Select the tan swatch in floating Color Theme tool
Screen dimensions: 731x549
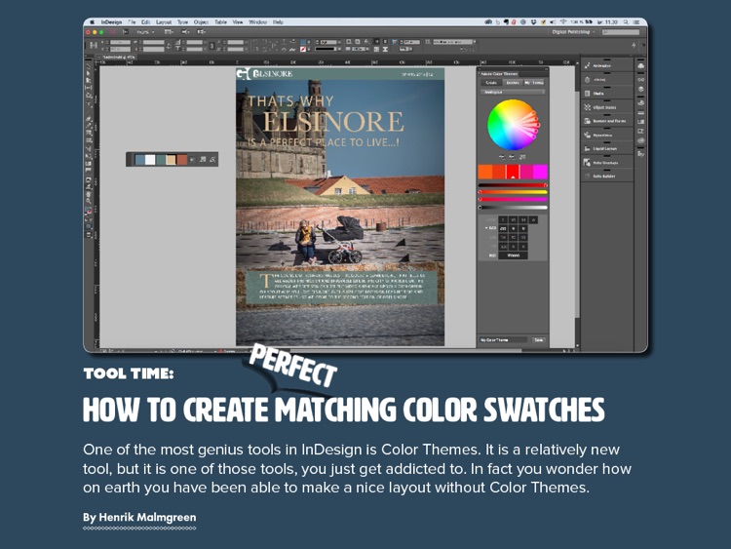coord(172,160)
